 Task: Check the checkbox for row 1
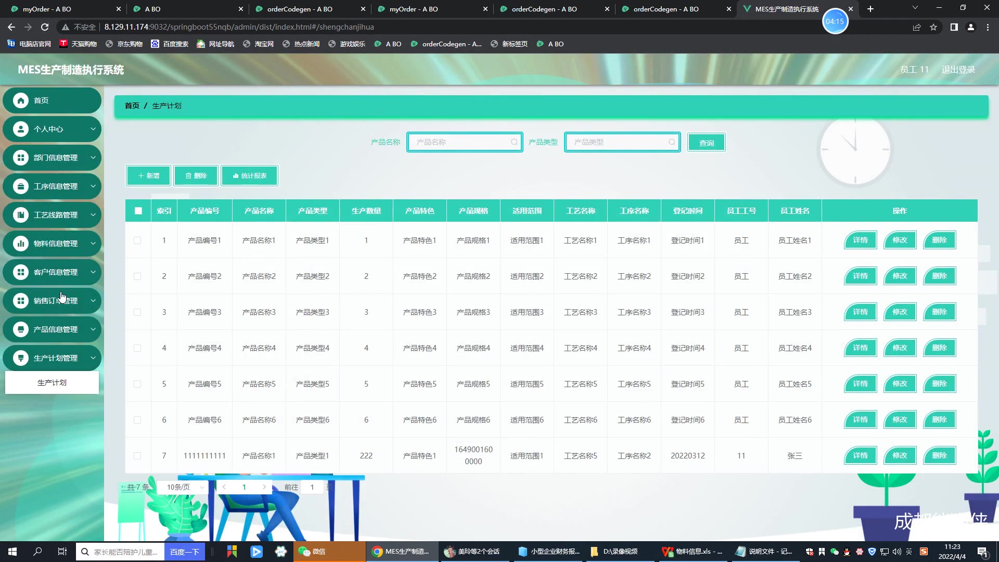click(x=137, y=240)
